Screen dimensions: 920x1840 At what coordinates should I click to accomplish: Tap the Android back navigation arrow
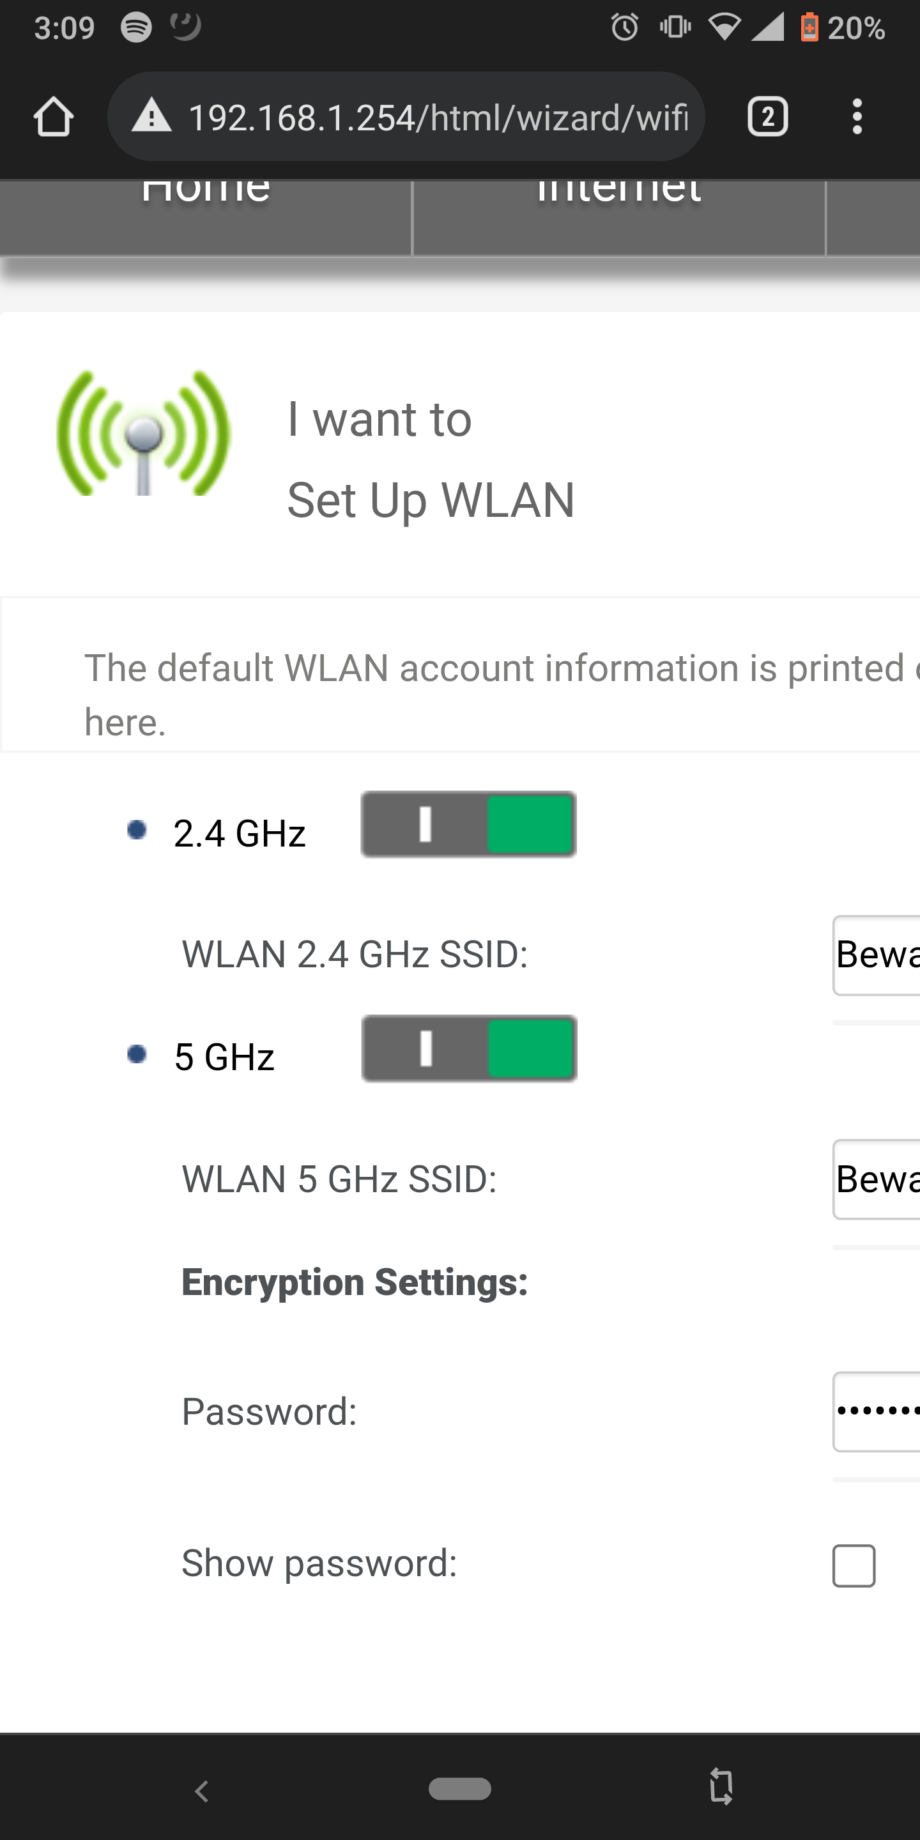pos(202,1791)
